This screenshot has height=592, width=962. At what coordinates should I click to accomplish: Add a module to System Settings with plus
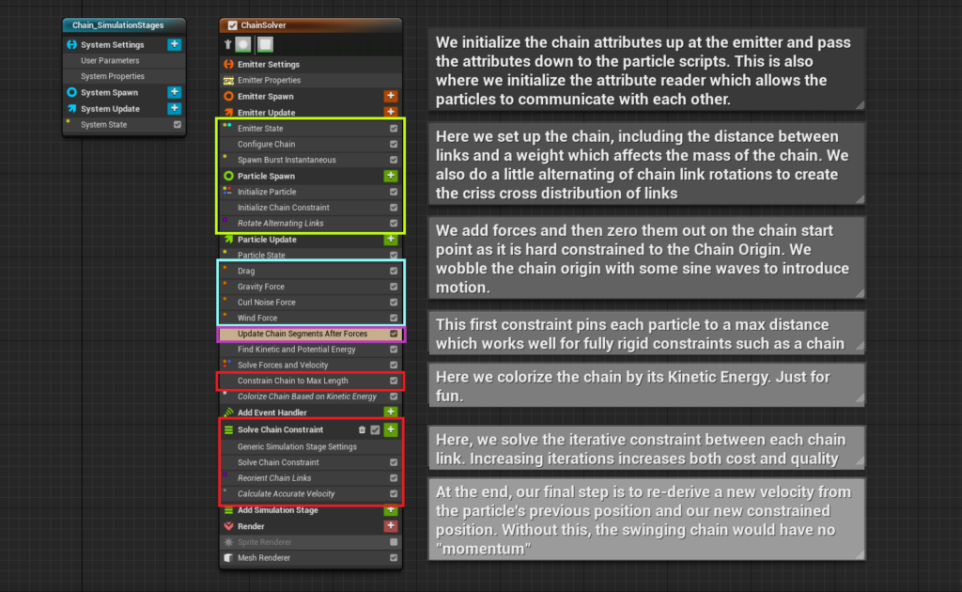(x=174, y=44)
